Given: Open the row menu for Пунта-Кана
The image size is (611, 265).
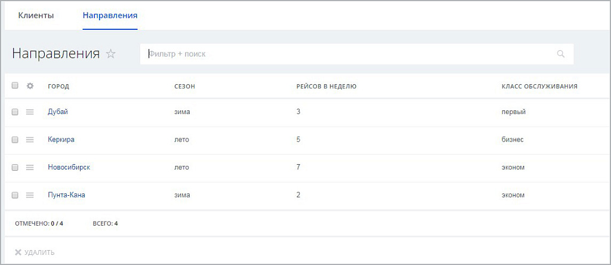Looking at the screenshot, I should (x=30, y=195).
